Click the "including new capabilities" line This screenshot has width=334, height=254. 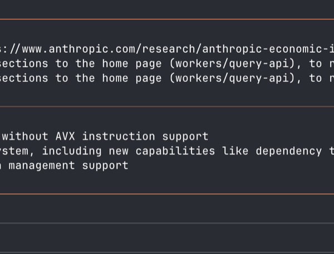pos(167,151)
